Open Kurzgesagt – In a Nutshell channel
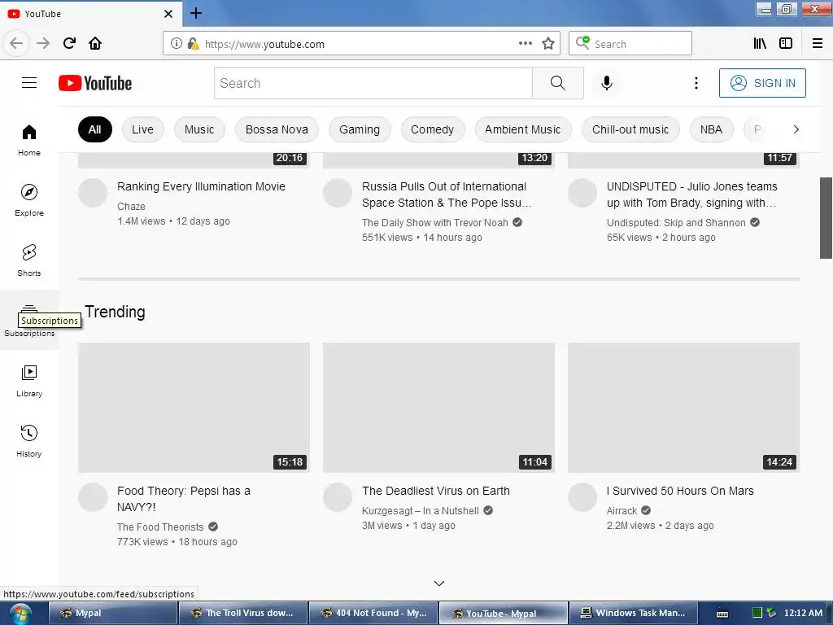 pos(421,511)
